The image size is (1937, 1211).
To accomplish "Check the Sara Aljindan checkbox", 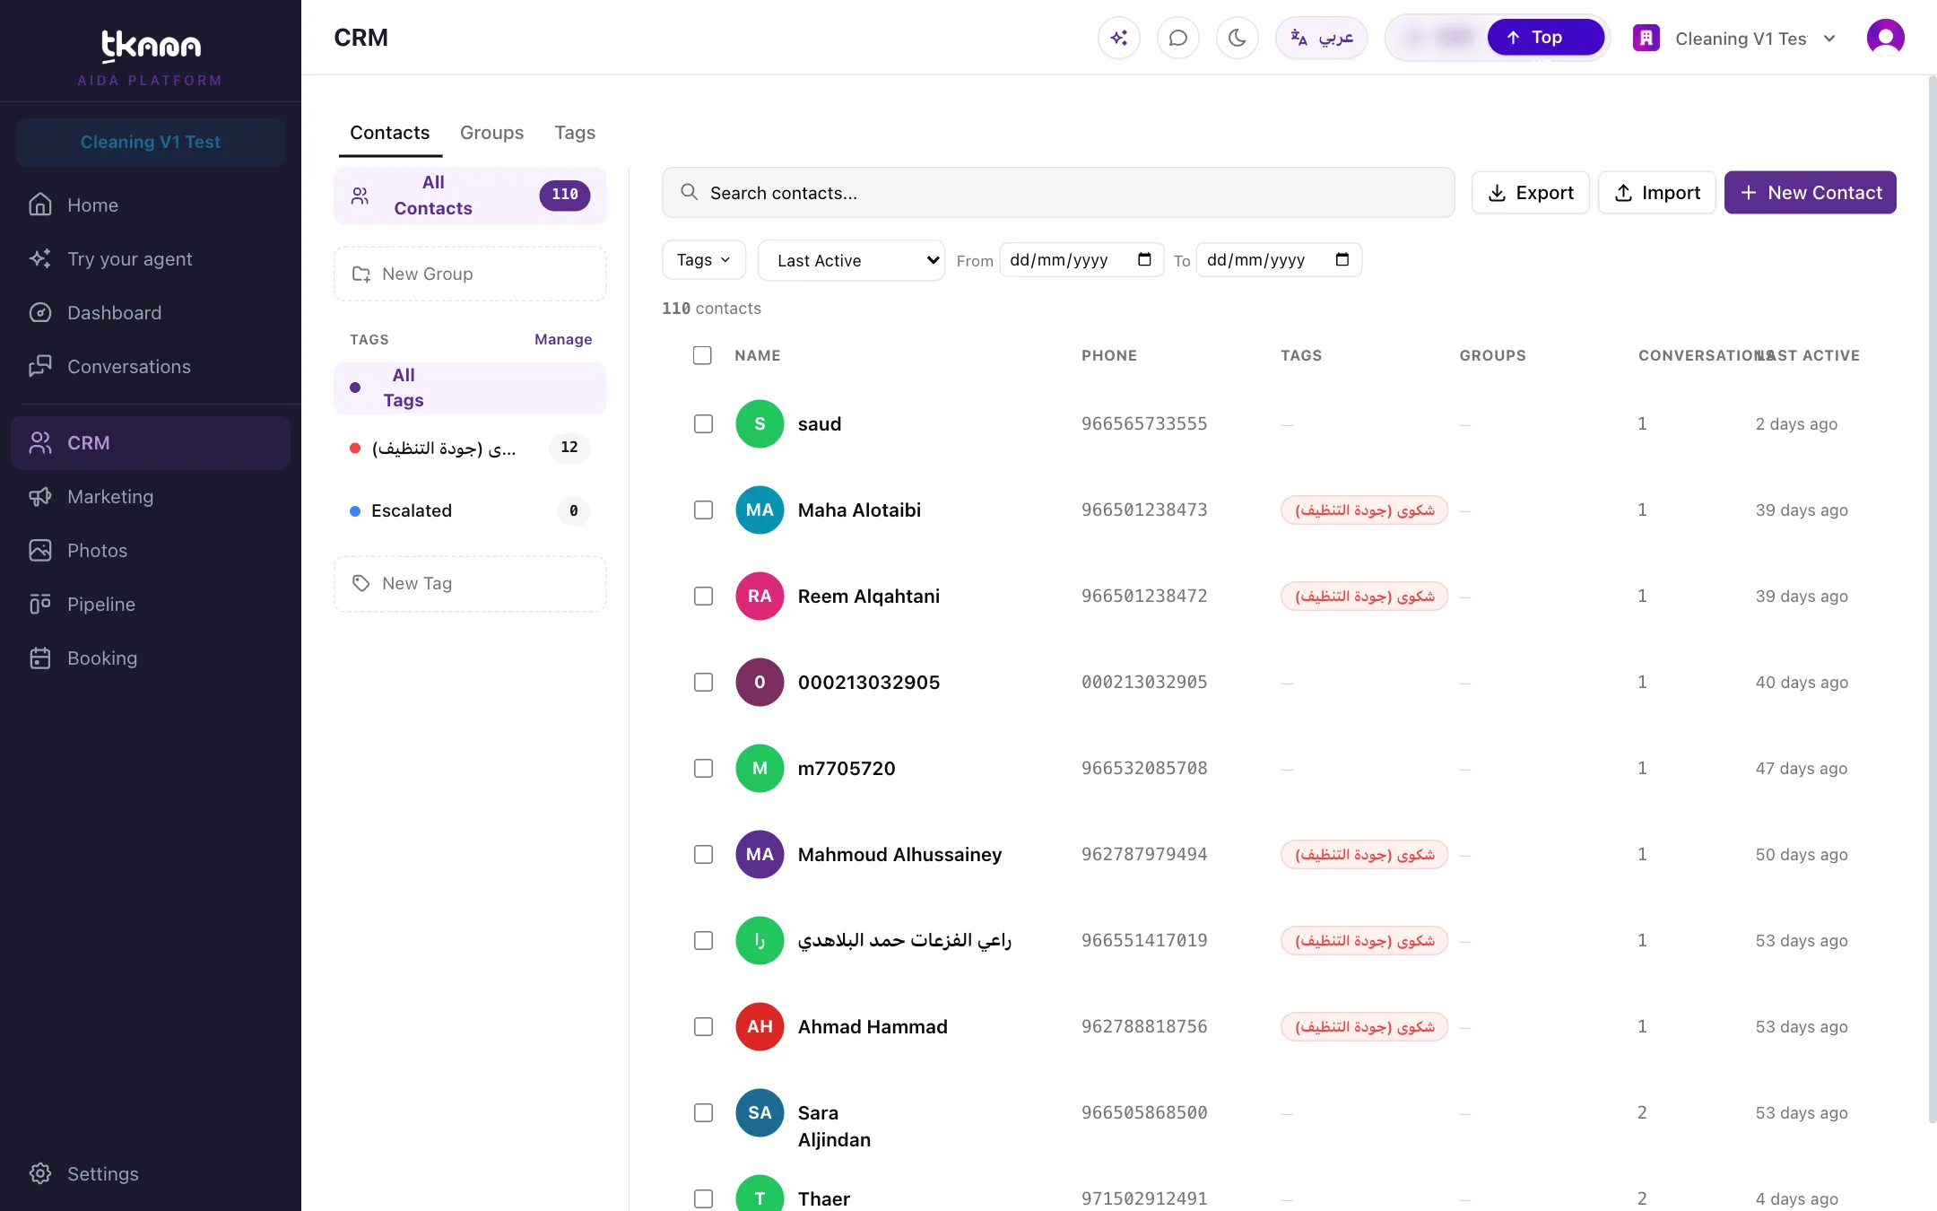I will coord(703,1112).
